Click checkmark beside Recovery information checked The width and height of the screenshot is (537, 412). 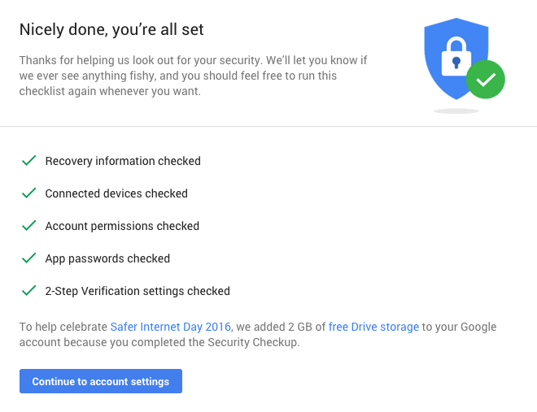click(29, 161)
